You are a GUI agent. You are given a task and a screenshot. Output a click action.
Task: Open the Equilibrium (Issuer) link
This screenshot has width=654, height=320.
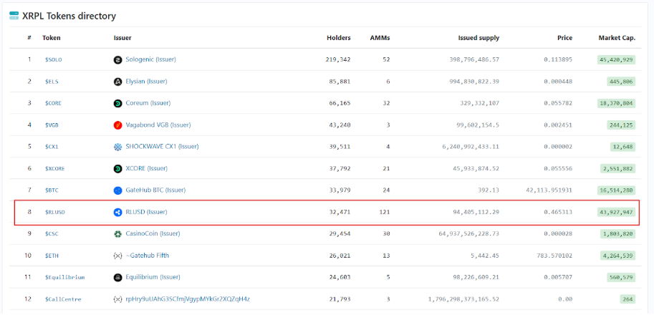(x=153, y=276)
